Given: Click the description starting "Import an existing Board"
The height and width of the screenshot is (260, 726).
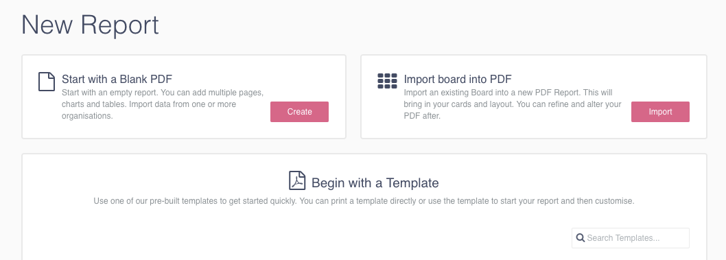Looking at the screenshot, I should point(513,104).
